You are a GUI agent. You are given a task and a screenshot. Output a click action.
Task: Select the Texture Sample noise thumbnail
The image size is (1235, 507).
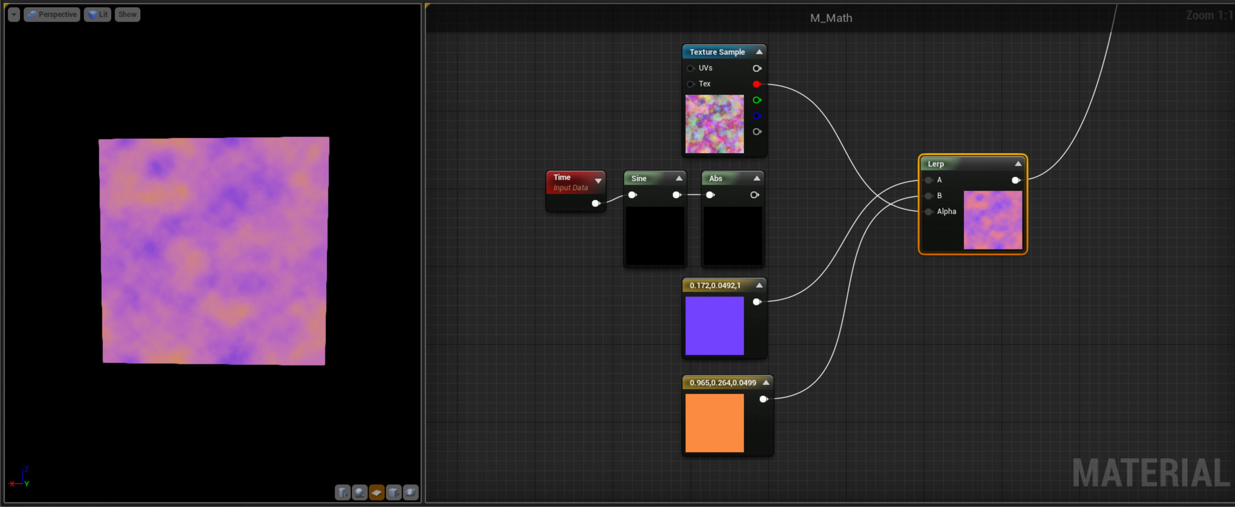click(714, 124)
